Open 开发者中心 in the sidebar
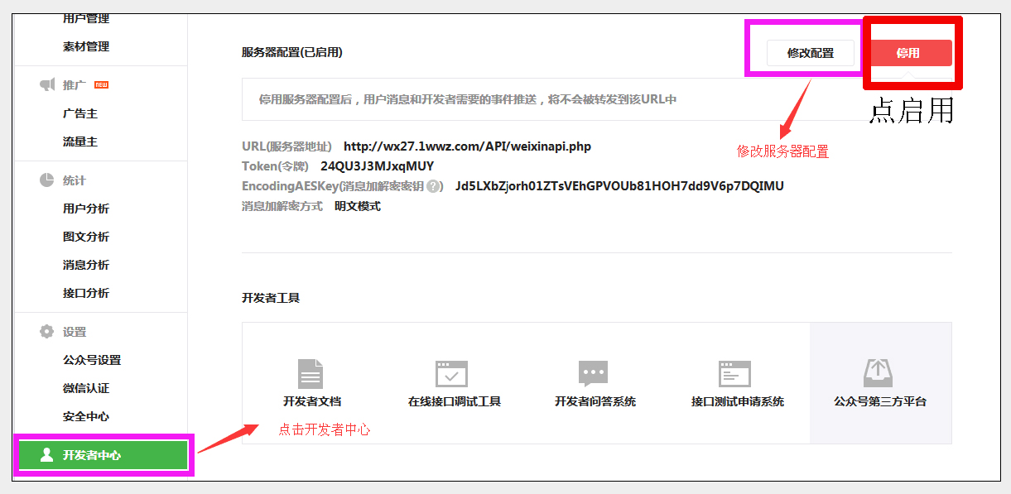1011x494 pixels. coord(104,454)
